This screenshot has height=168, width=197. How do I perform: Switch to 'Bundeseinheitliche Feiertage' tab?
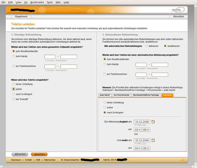(x=146, y=95)
